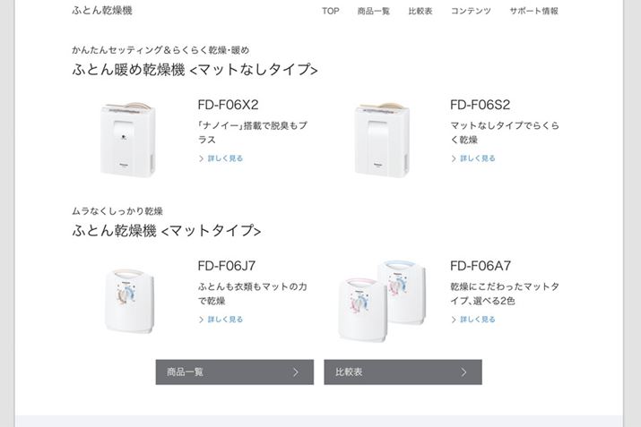Open the 比較表 navigation tab
This screenshot has width=641, height=427.
point(420,12)
